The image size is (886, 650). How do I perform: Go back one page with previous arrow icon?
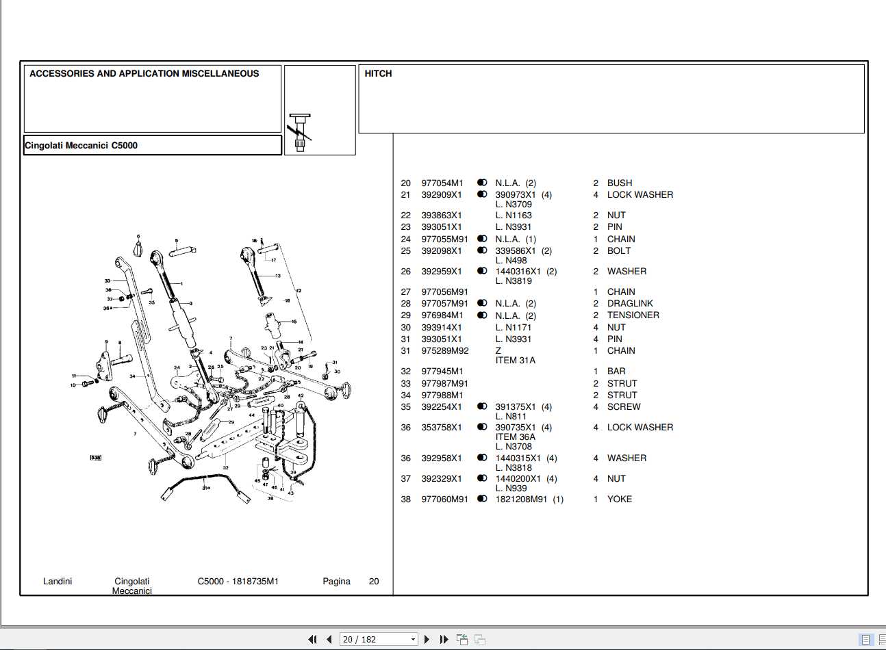click(328, 639)
